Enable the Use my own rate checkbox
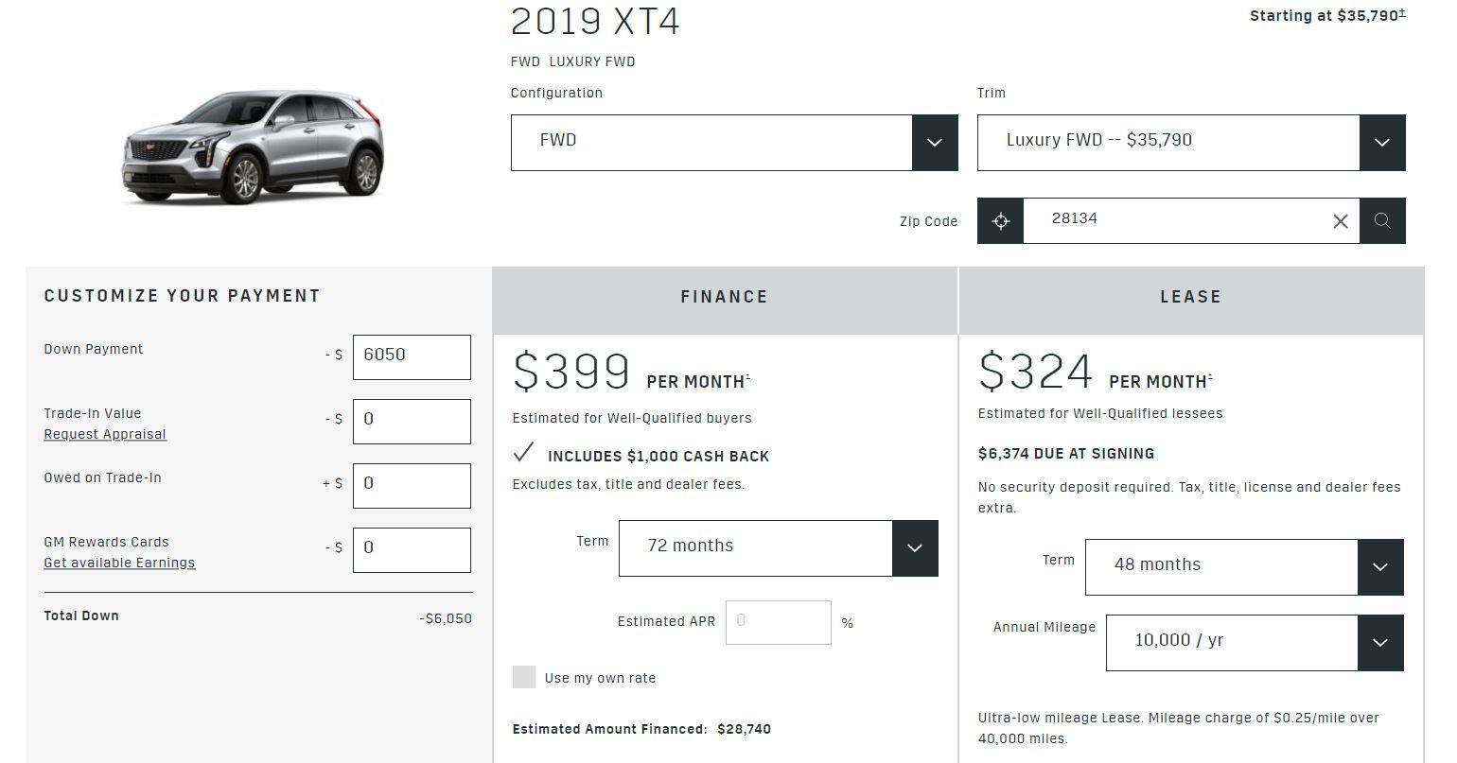Screen dimensions: 1457x763 coord(524,677)
